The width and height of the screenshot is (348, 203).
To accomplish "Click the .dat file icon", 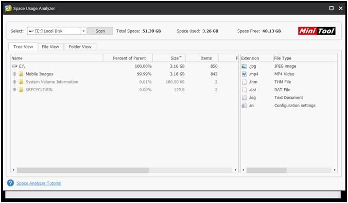I will pos(244,90).
